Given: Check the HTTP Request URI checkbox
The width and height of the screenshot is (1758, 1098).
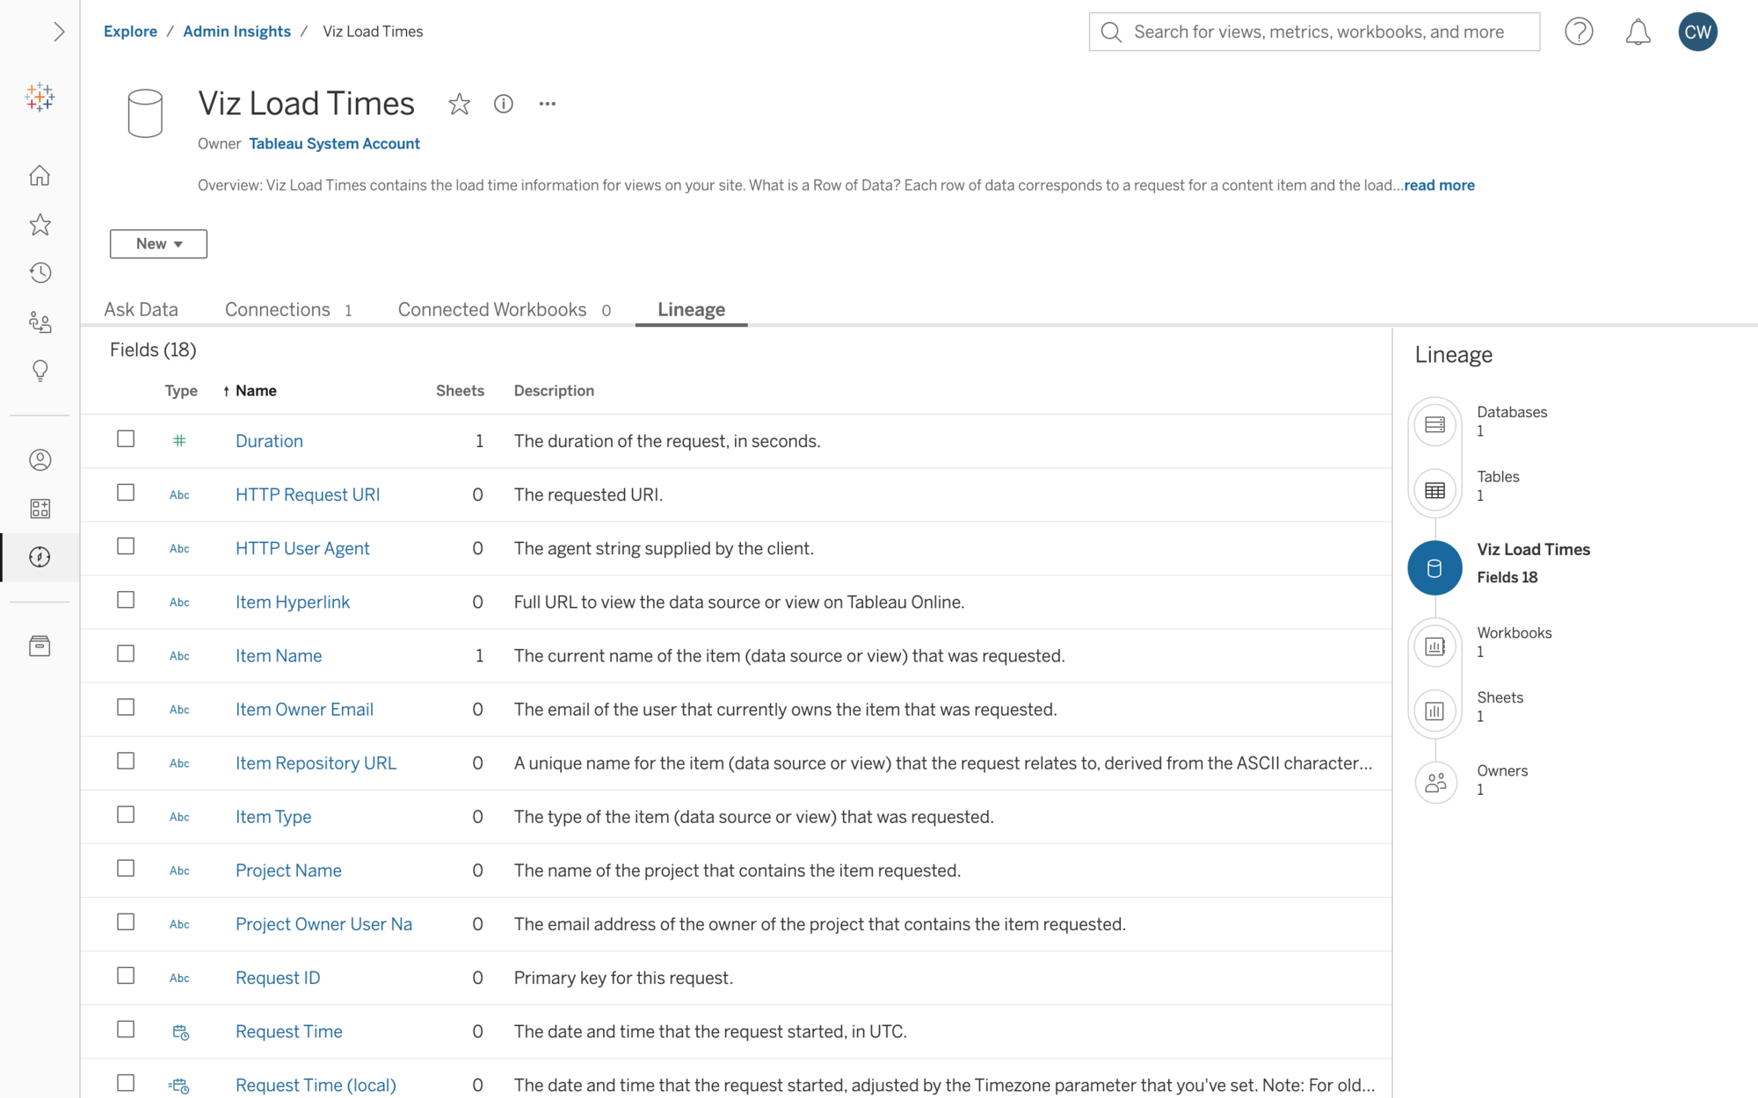Looking at the screenshot, I should click(x=126, y=492).
